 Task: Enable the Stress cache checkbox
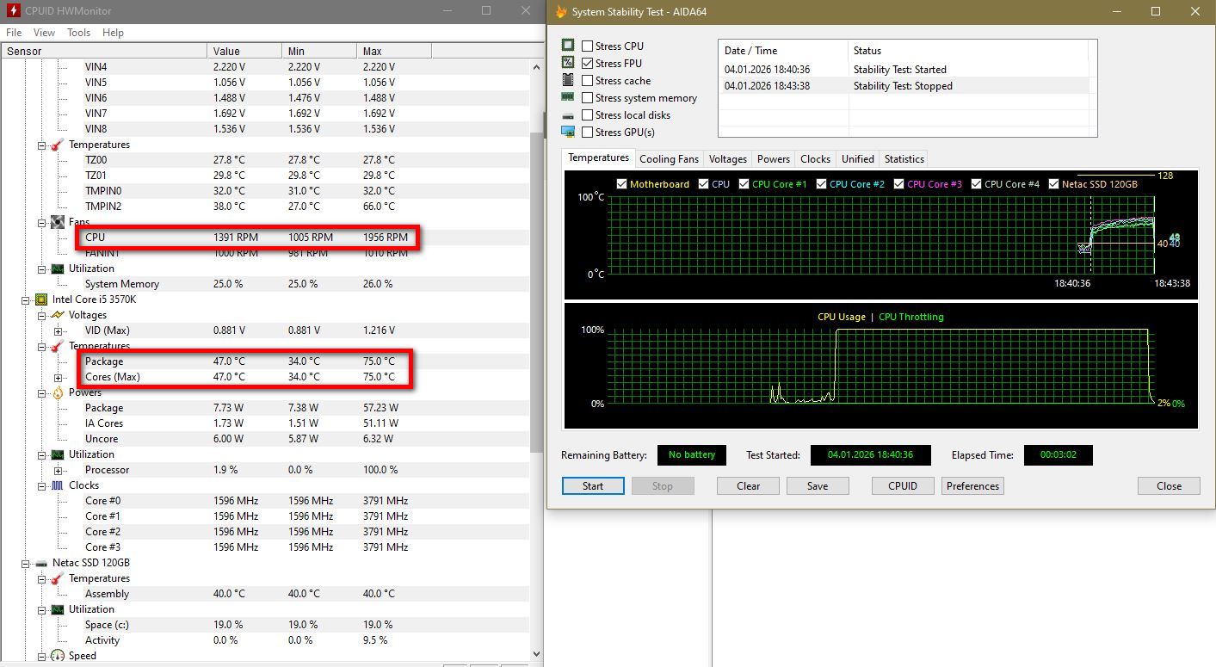pyautogui.click(x=588, y=80)
